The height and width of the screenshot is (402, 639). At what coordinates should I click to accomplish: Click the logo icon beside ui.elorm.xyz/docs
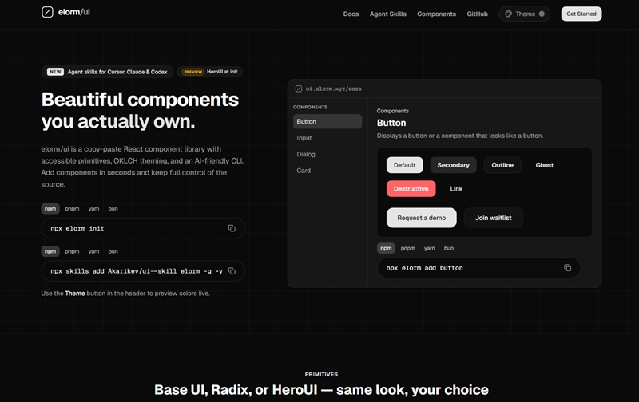point(299,89)
